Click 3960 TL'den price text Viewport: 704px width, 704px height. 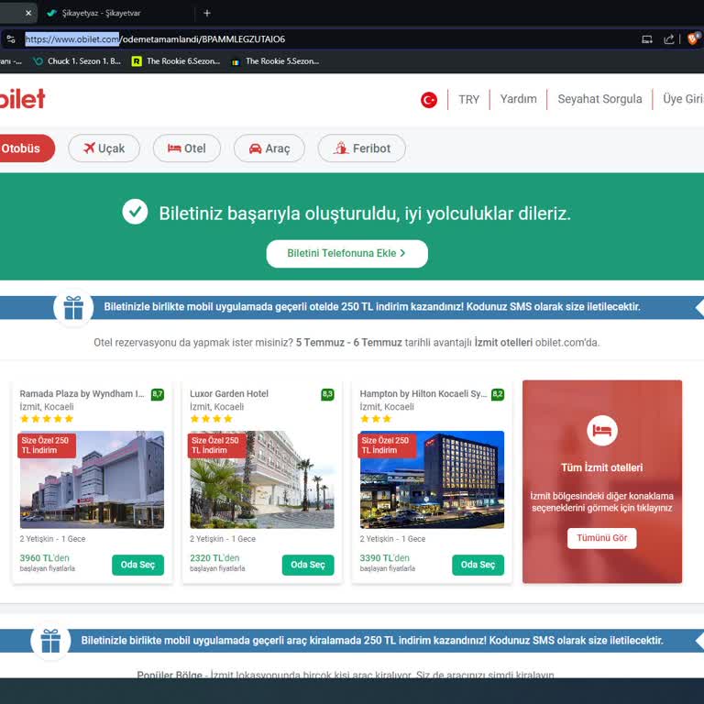tap(44, 557)
